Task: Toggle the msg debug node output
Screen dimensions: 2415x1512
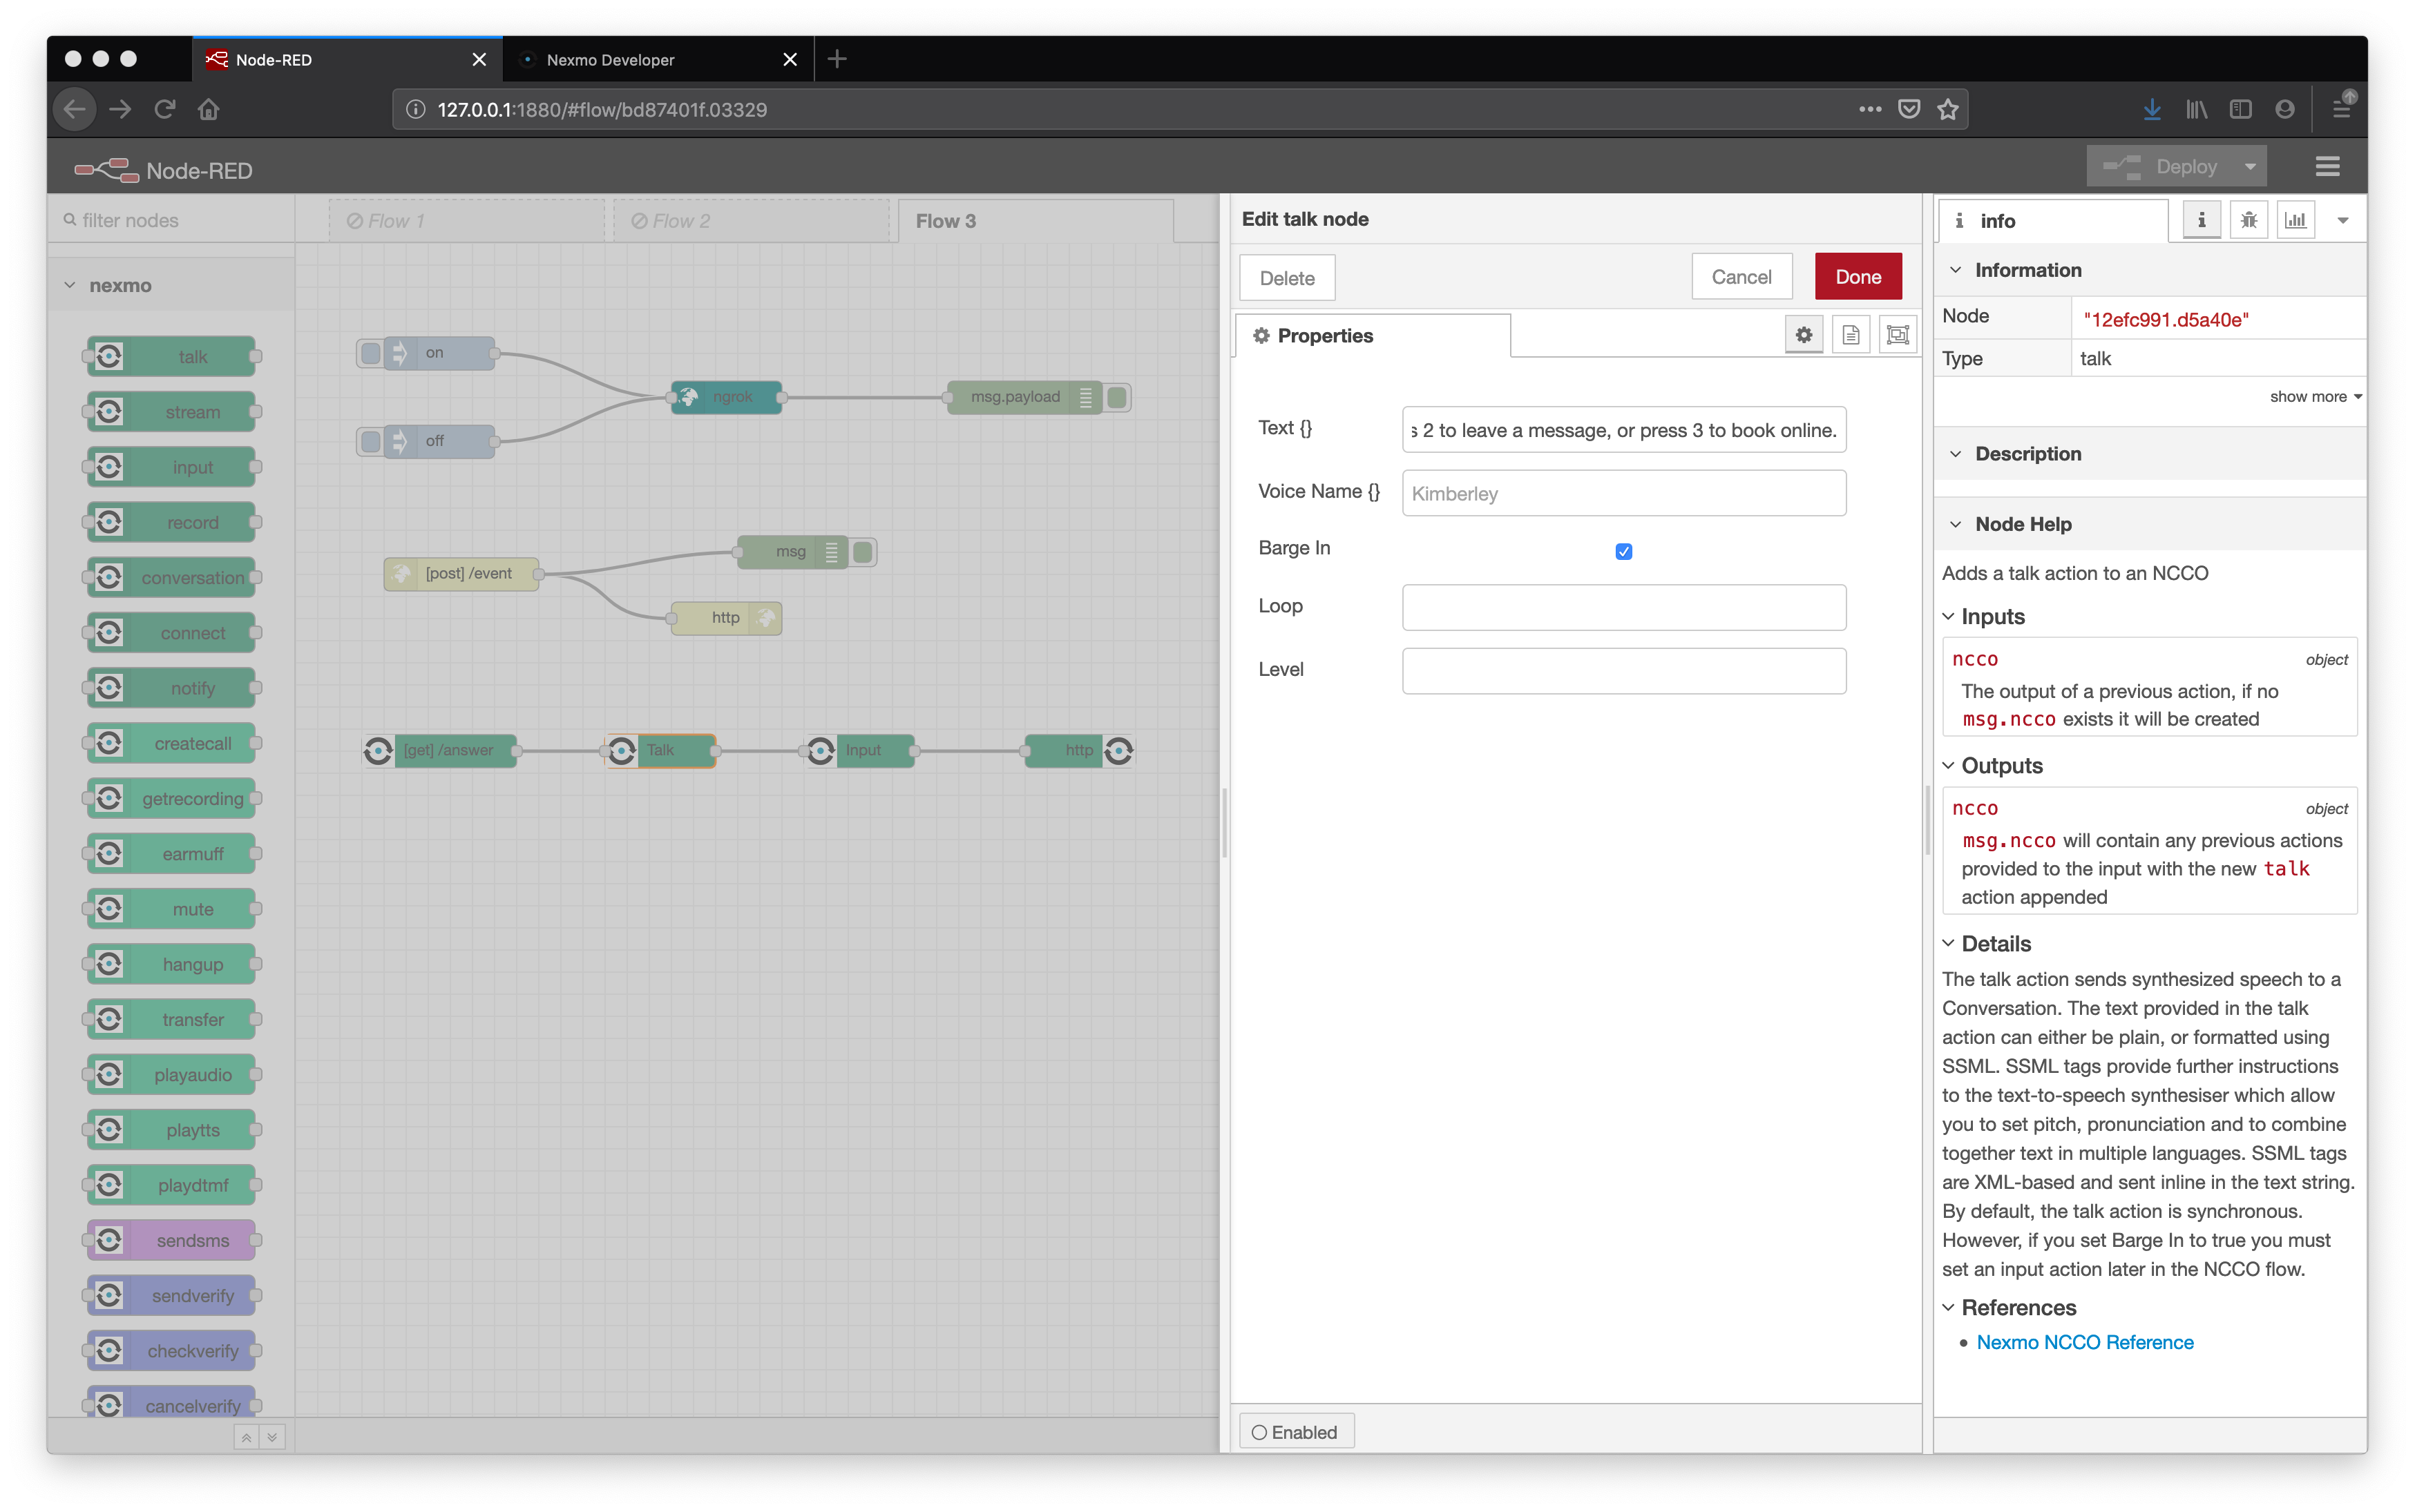Action: 862,551
